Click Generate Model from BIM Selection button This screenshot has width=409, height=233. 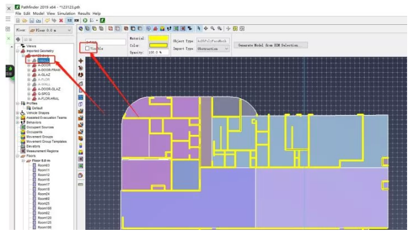pyautogui.click(x=271, y=45)
